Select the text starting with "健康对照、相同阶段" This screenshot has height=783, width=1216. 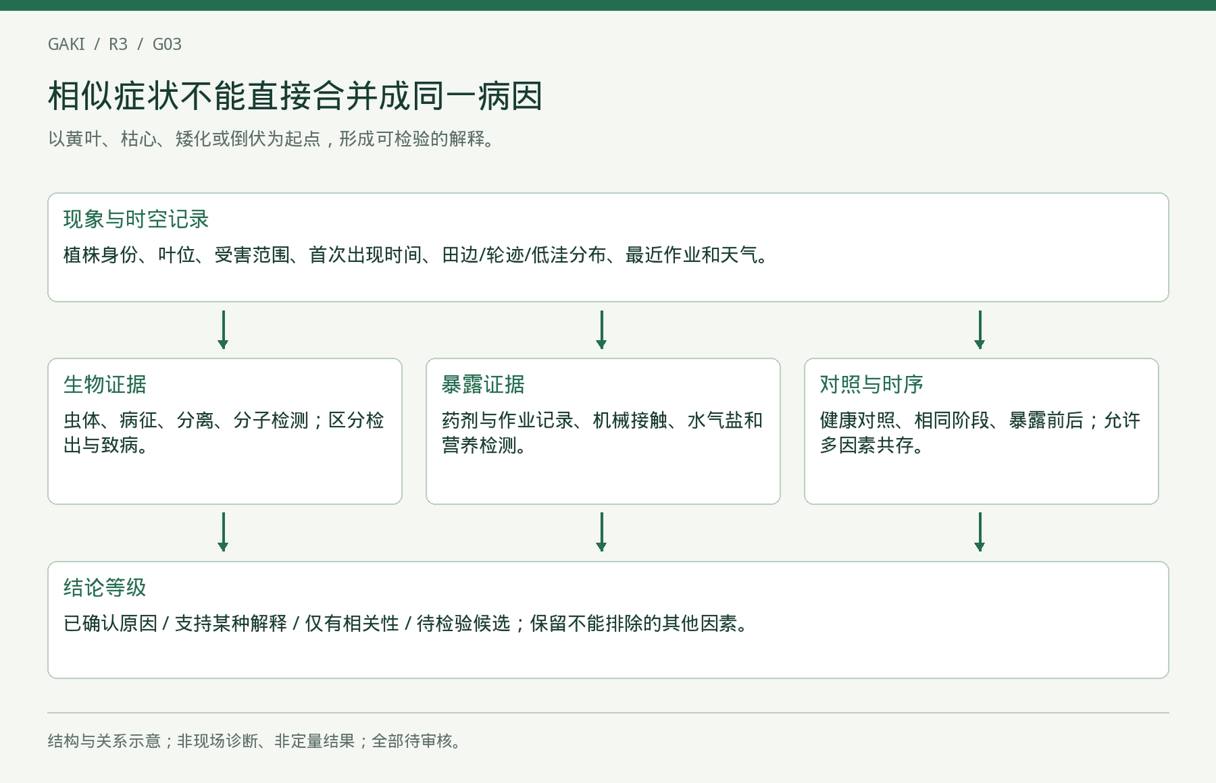coord(980,433)
